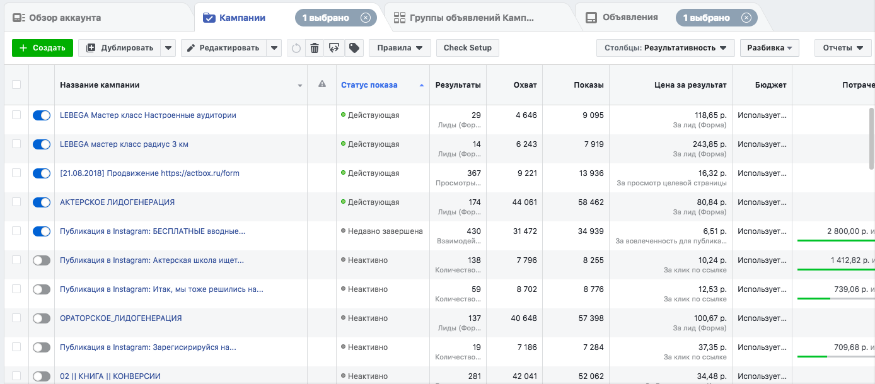Click the tag label icon in toolbar

(354, 48)
